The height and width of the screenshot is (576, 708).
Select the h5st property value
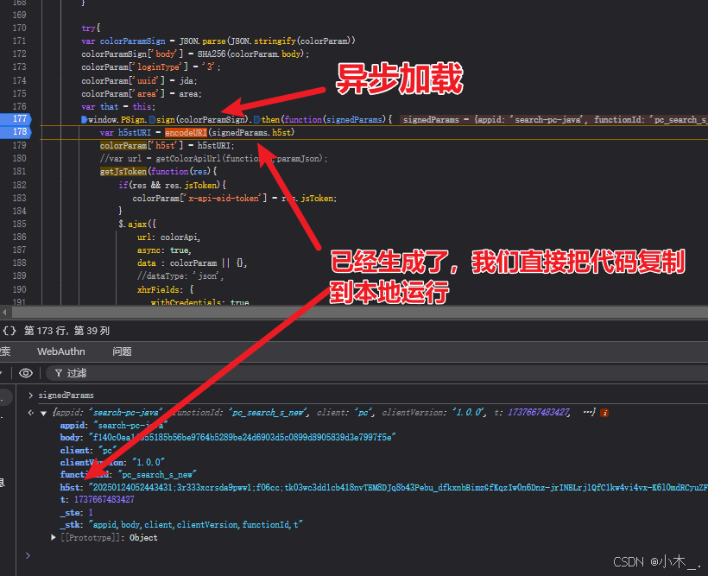tap(398, 487)
